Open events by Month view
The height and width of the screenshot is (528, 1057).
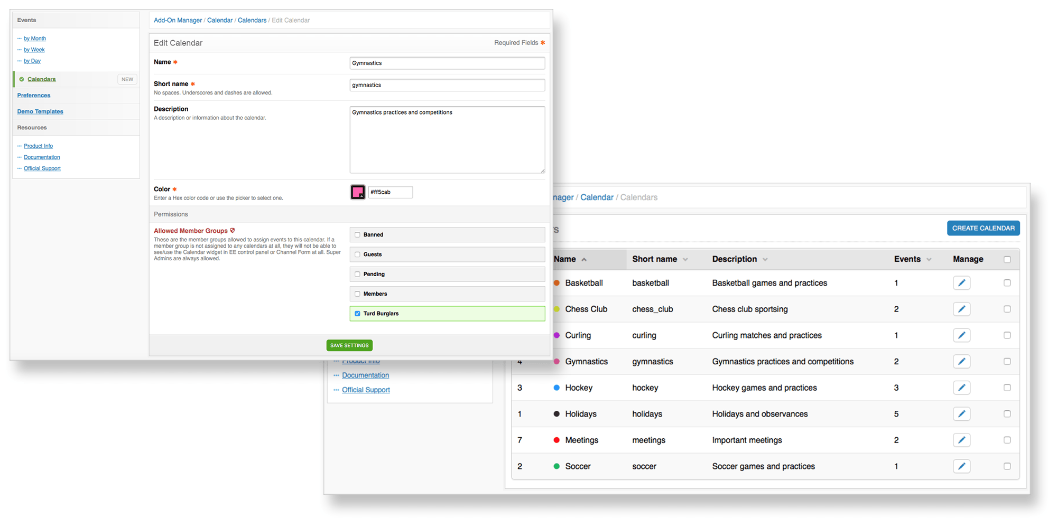tap(35, 39)
